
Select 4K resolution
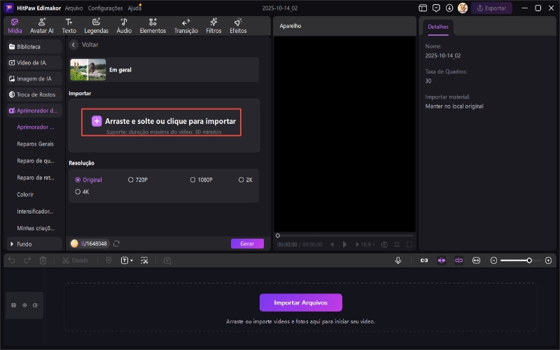click(82, 192)
